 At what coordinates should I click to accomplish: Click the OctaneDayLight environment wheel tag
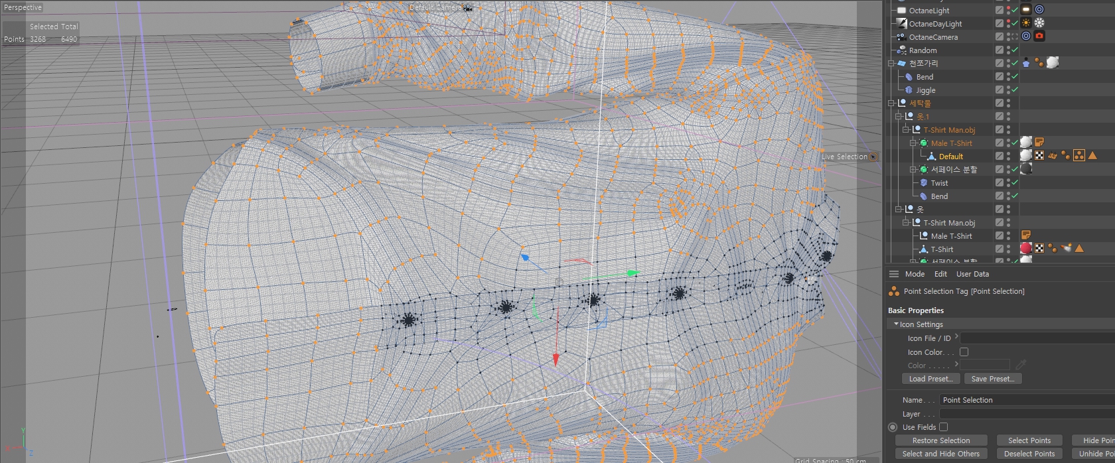coord(1039,23)
